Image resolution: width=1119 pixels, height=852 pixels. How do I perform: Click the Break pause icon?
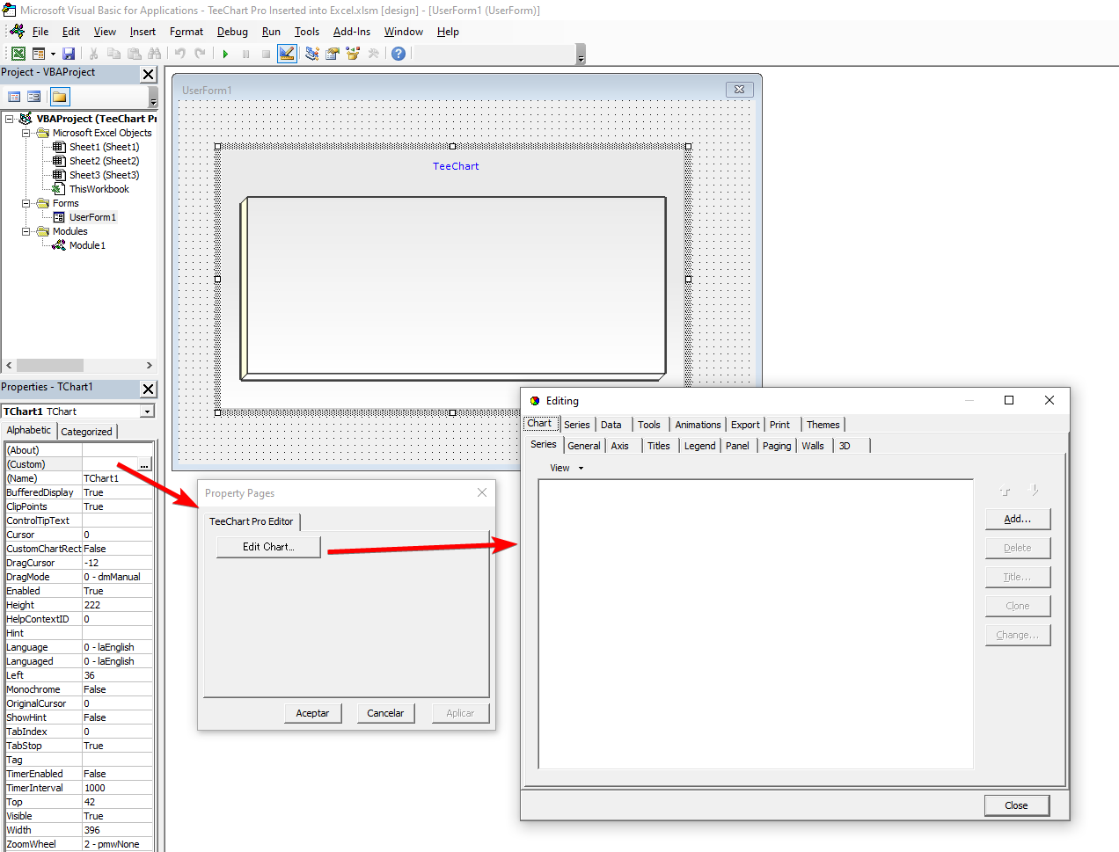coord(245,54)
